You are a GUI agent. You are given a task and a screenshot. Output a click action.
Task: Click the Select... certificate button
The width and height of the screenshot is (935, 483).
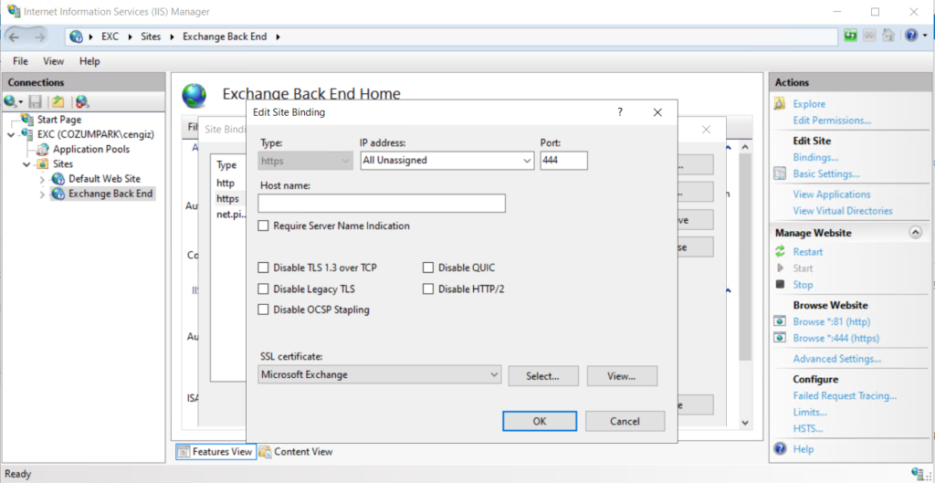click(543, 376)
